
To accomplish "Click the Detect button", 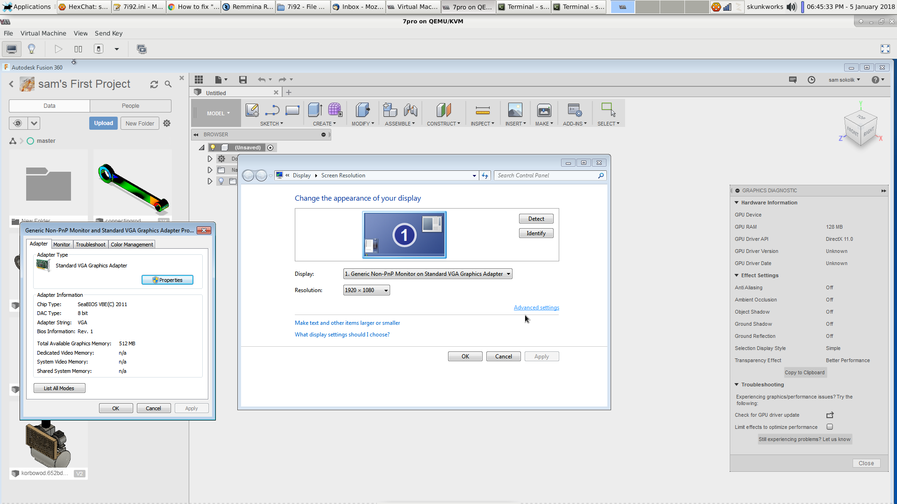I will coord(536,219).
